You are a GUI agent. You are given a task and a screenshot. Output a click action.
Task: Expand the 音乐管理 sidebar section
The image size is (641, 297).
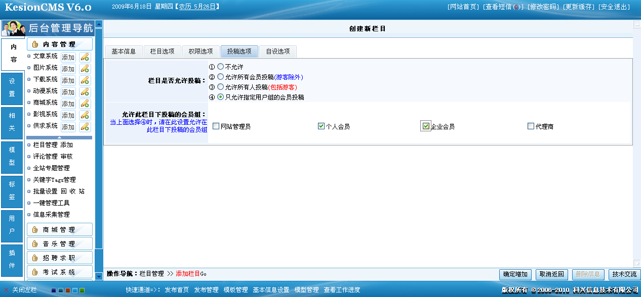[59, 244]
